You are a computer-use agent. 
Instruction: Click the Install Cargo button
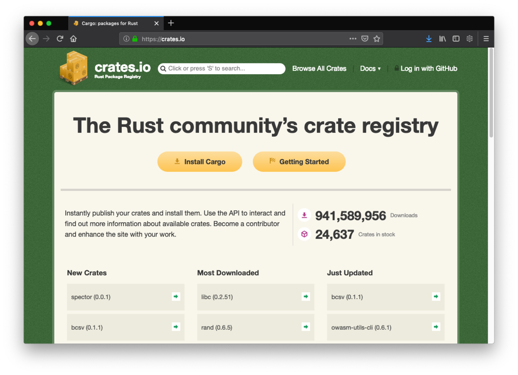click(x=200, y=162)
